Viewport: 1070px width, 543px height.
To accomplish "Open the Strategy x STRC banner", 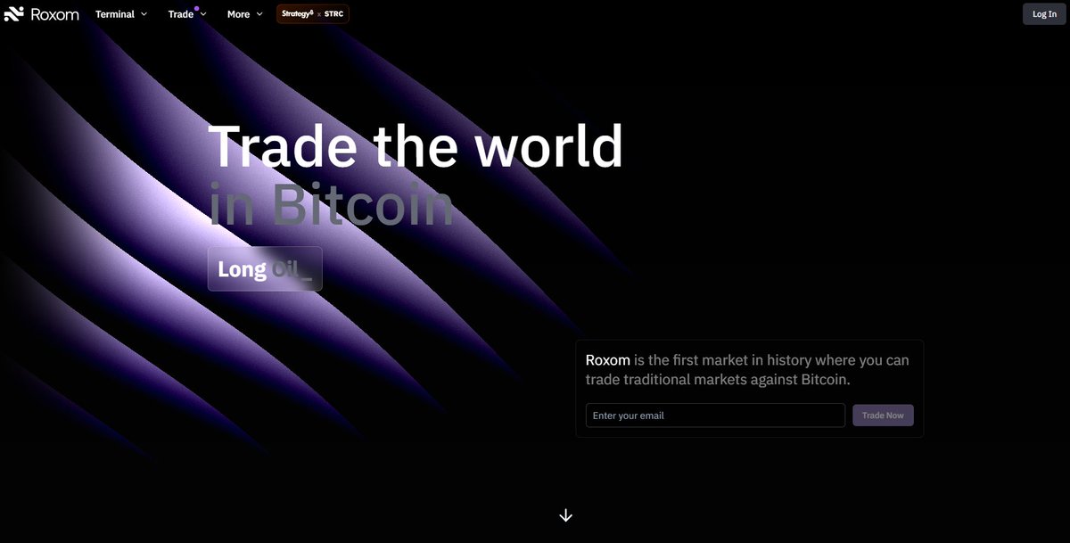I will click(313, 14).
